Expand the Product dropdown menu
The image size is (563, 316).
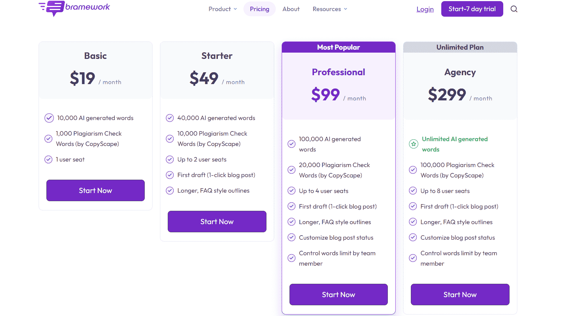click(x=223, y=9)
